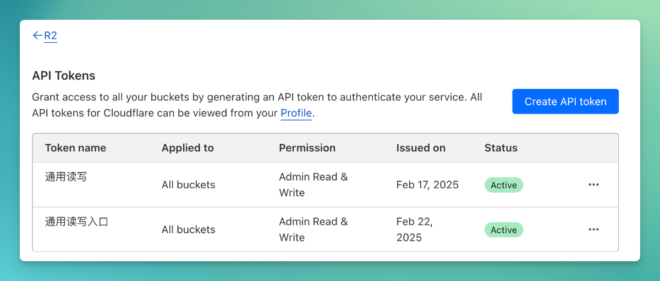Viewport: 660px width, 281px height.
Task: Click Admin Read & Write for the 通用读写 token
Action: click(313, 185)
